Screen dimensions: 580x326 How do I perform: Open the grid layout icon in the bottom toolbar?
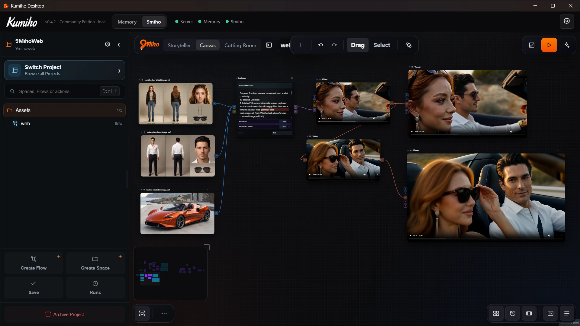click(496, 313)
